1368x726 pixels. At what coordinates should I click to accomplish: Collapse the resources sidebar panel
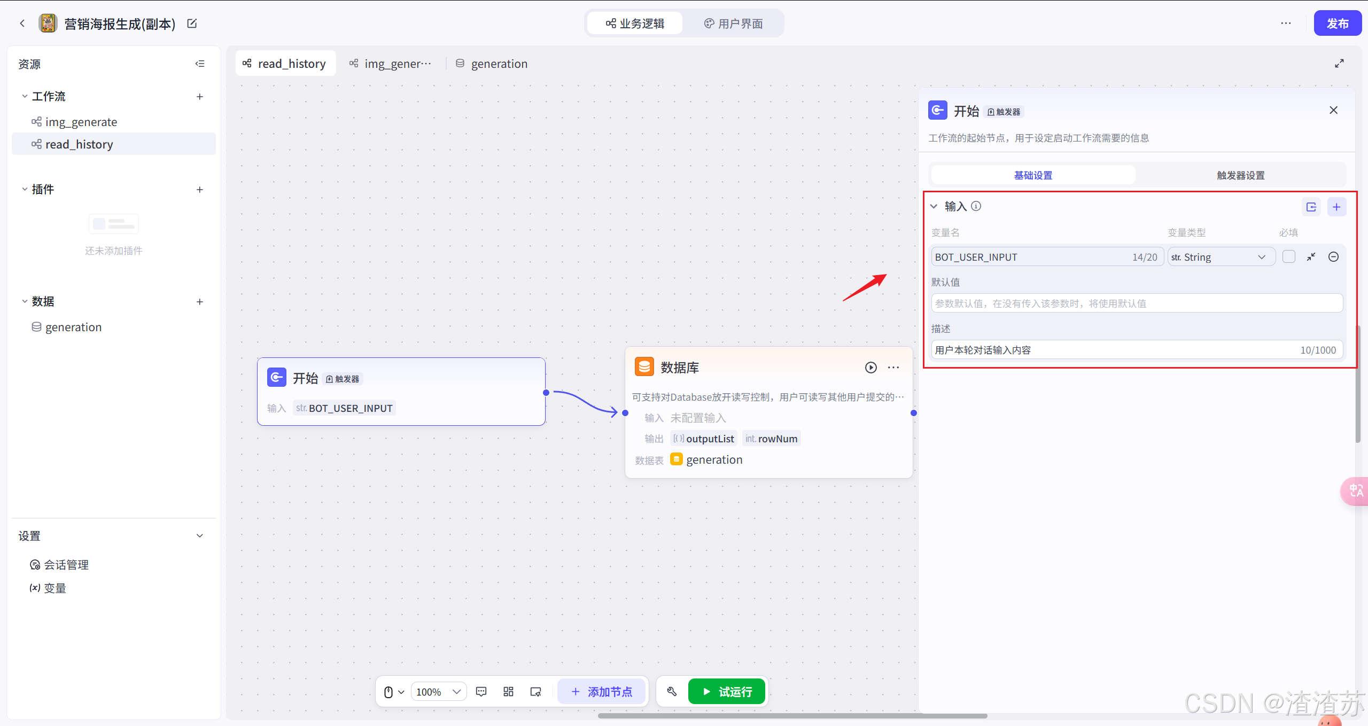click(x=200, y=64)
